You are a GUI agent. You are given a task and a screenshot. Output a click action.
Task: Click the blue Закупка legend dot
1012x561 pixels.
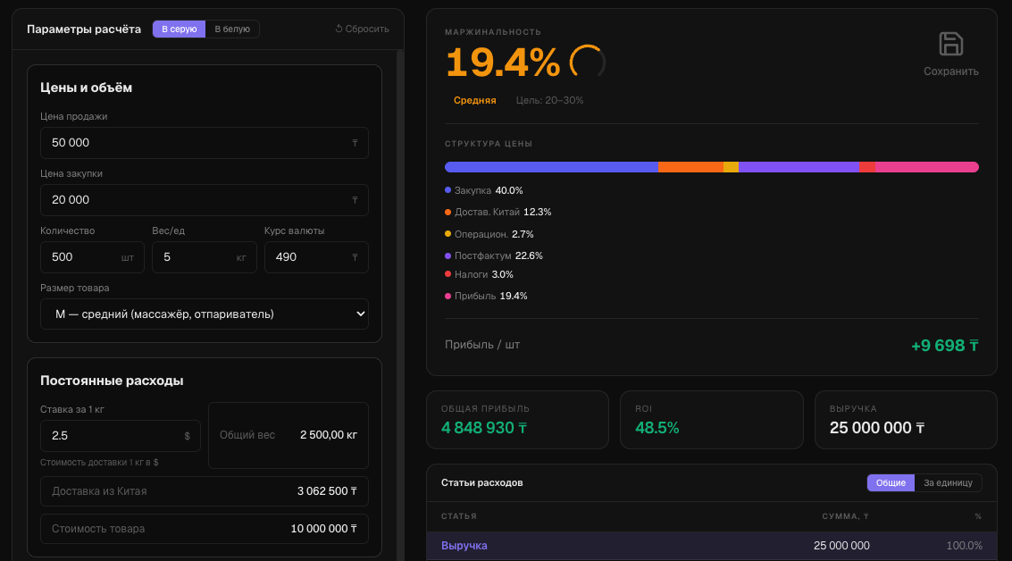tap(447, 190)
